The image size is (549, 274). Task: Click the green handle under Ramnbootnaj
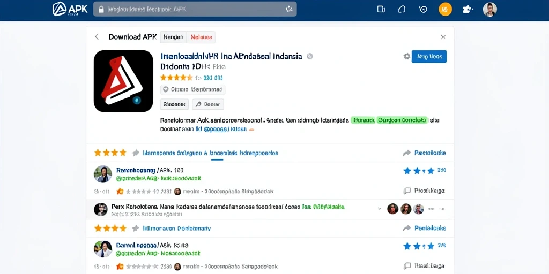coord(158,178)
